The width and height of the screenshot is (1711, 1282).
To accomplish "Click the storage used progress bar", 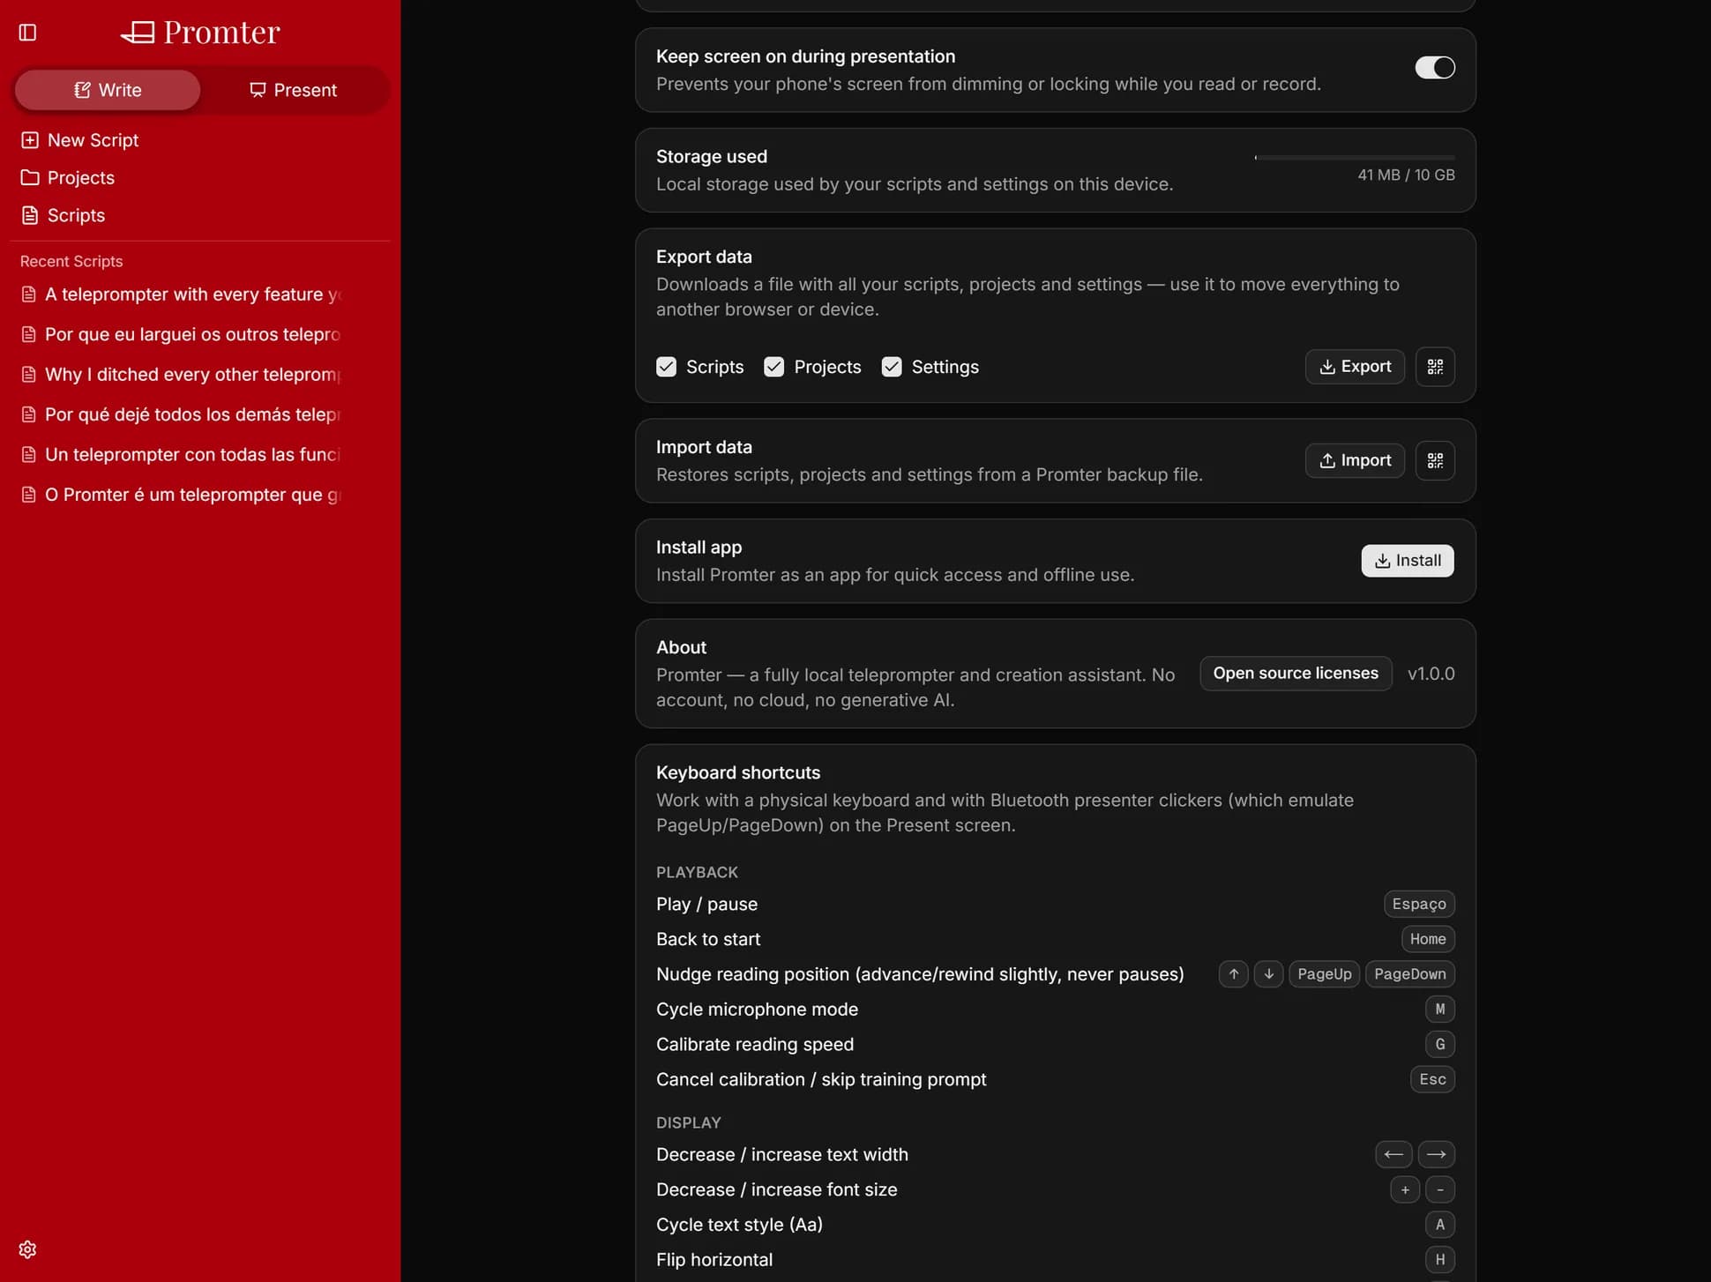I will pyautogui.click(x=1355, y=158).
